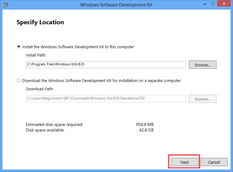Browse for the install path folder
The height and width of the screenshot is (172, 233).
coord(203,64)
